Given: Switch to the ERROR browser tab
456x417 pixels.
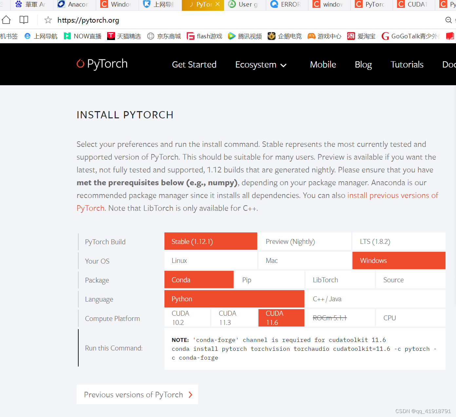Looking at the screenshot, I should pos(287,5).
